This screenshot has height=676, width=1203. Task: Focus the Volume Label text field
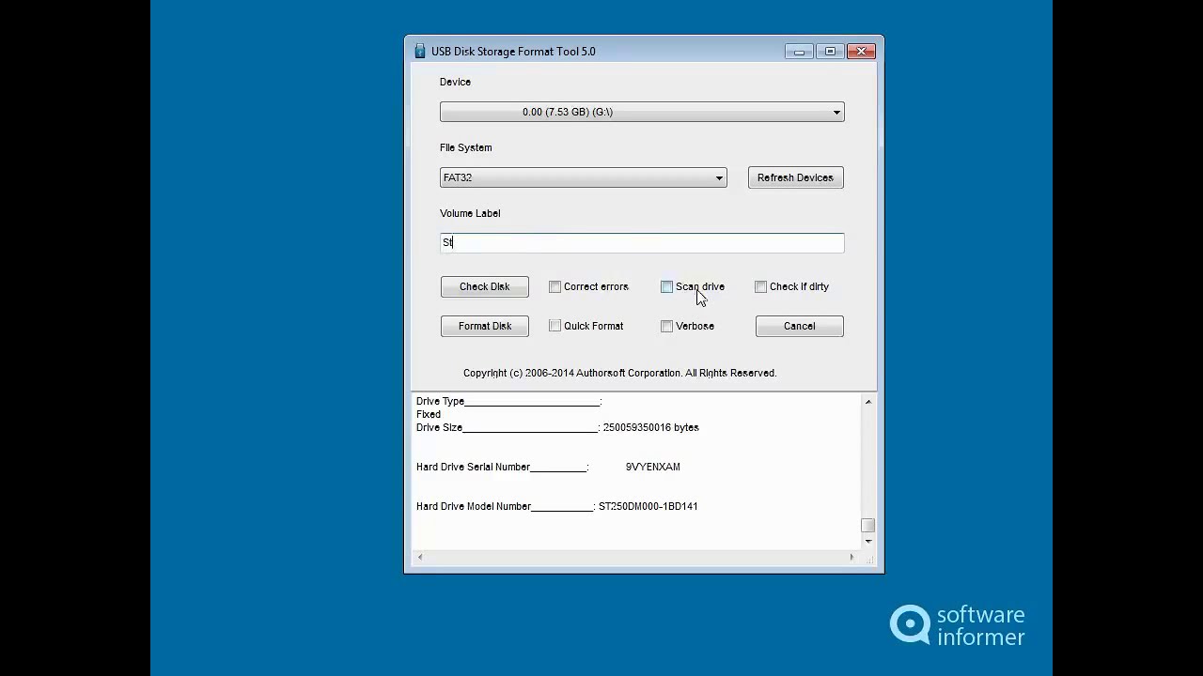642,243
